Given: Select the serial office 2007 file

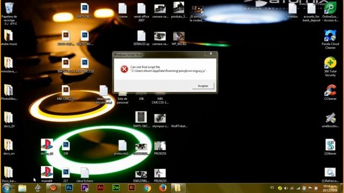Looking at the screenshot, I should point(141,9).
